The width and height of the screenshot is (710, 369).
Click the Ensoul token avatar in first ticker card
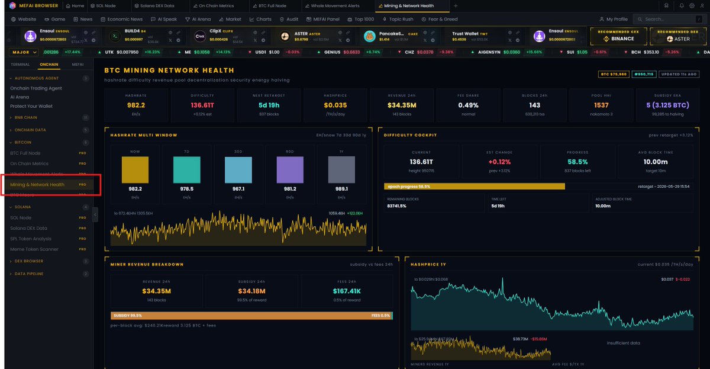[x=30, y=36]
